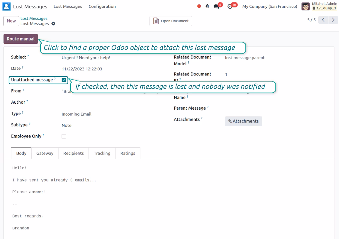Screen dimensions: 339x239
Task: Click the Attachments button
Action: [x=243, y=121]
